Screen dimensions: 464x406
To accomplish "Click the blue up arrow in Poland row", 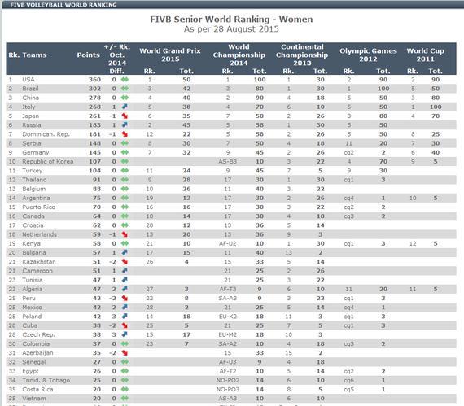I will point(125,317).
